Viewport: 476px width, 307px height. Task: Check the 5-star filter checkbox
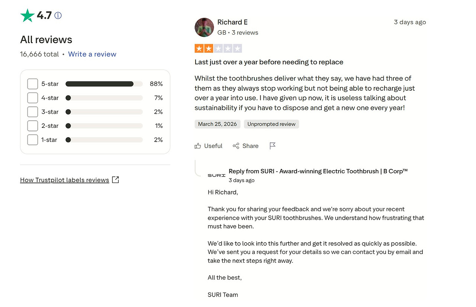tap(33, 84)
